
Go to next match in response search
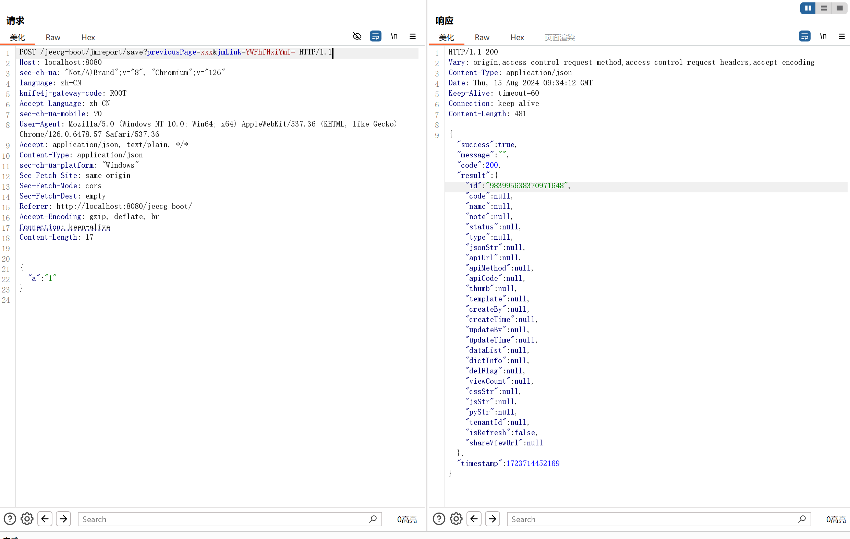click(x=493, y=519)
